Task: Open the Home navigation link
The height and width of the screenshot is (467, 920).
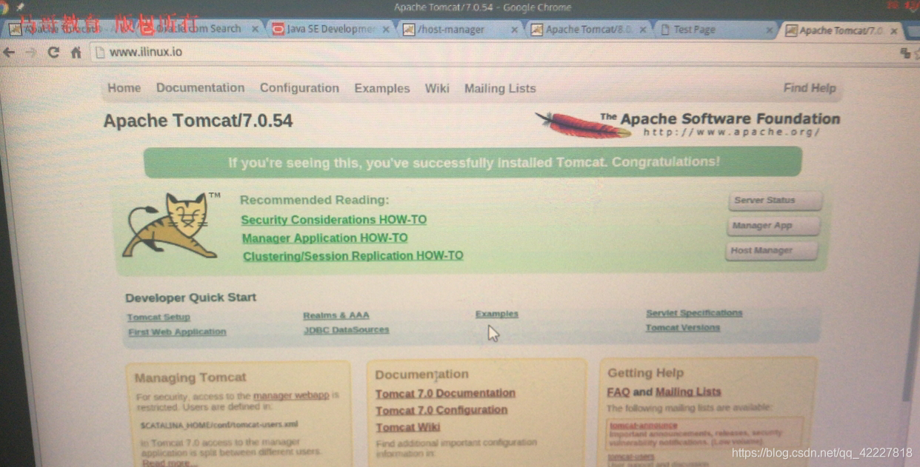Action: (x=124, y=87)
